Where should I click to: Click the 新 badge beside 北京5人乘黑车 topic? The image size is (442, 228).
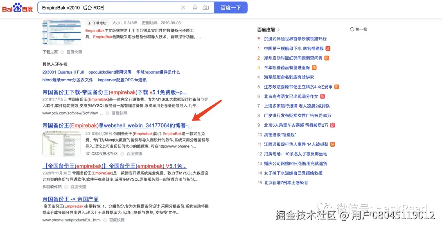coord(333,125)
